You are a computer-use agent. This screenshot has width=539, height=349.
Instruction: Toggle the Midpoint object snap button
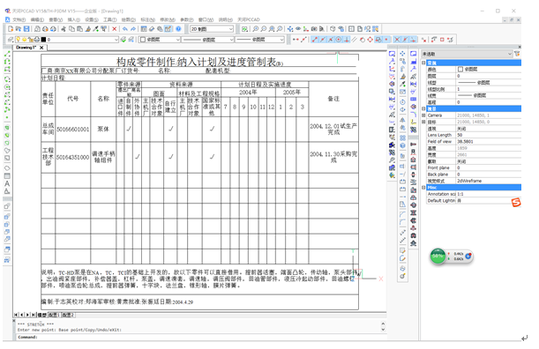(x=323, y=40)
